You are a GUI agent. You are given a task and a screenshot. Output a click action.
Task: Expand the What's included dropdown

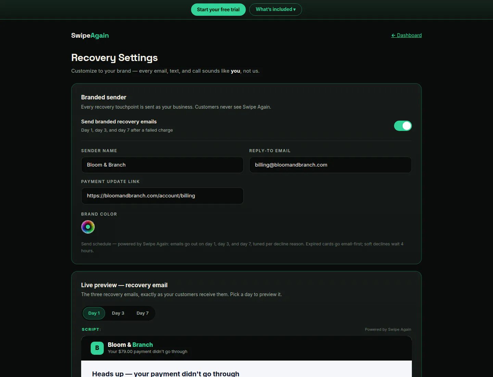pos(276,10)
